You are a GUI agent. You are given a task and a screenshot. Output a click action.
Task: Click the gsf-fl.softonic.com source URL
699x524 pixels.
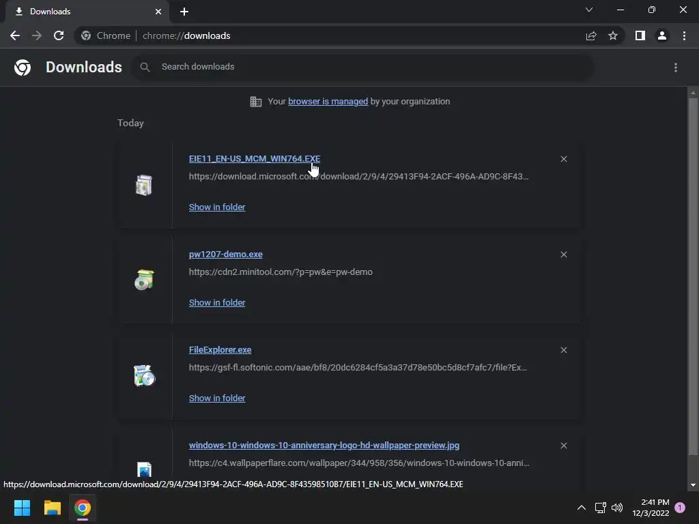coord(358,368)
